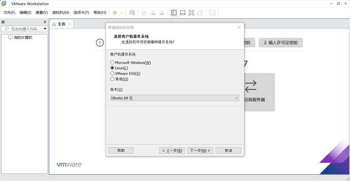This screenshot has height=181, width=350.
Task: Click the VMware Workstation app logo icon
Action: coord(4,4)
